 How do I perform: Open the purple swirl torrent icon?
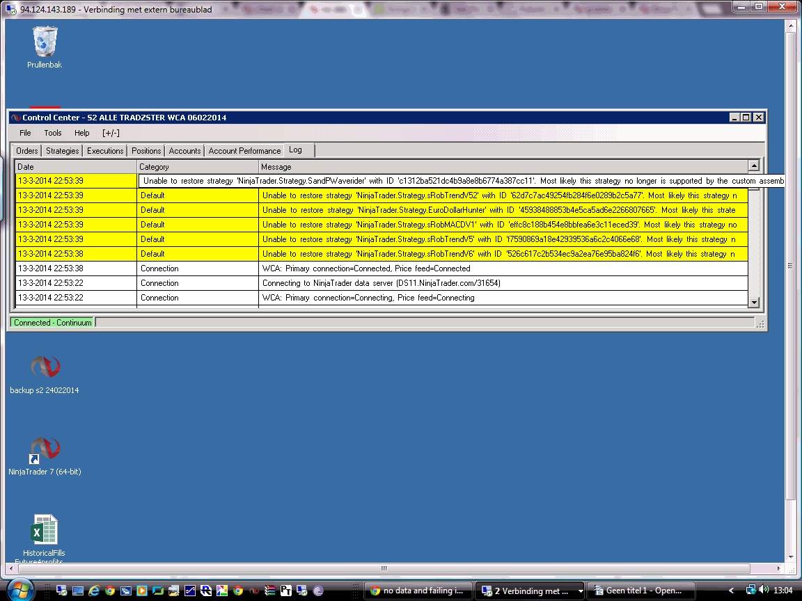coord(318,591)
